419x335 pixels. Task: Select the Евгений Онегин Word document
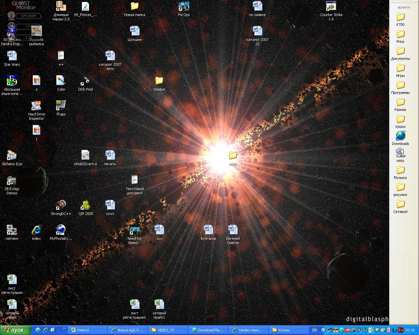pos(233,230)
